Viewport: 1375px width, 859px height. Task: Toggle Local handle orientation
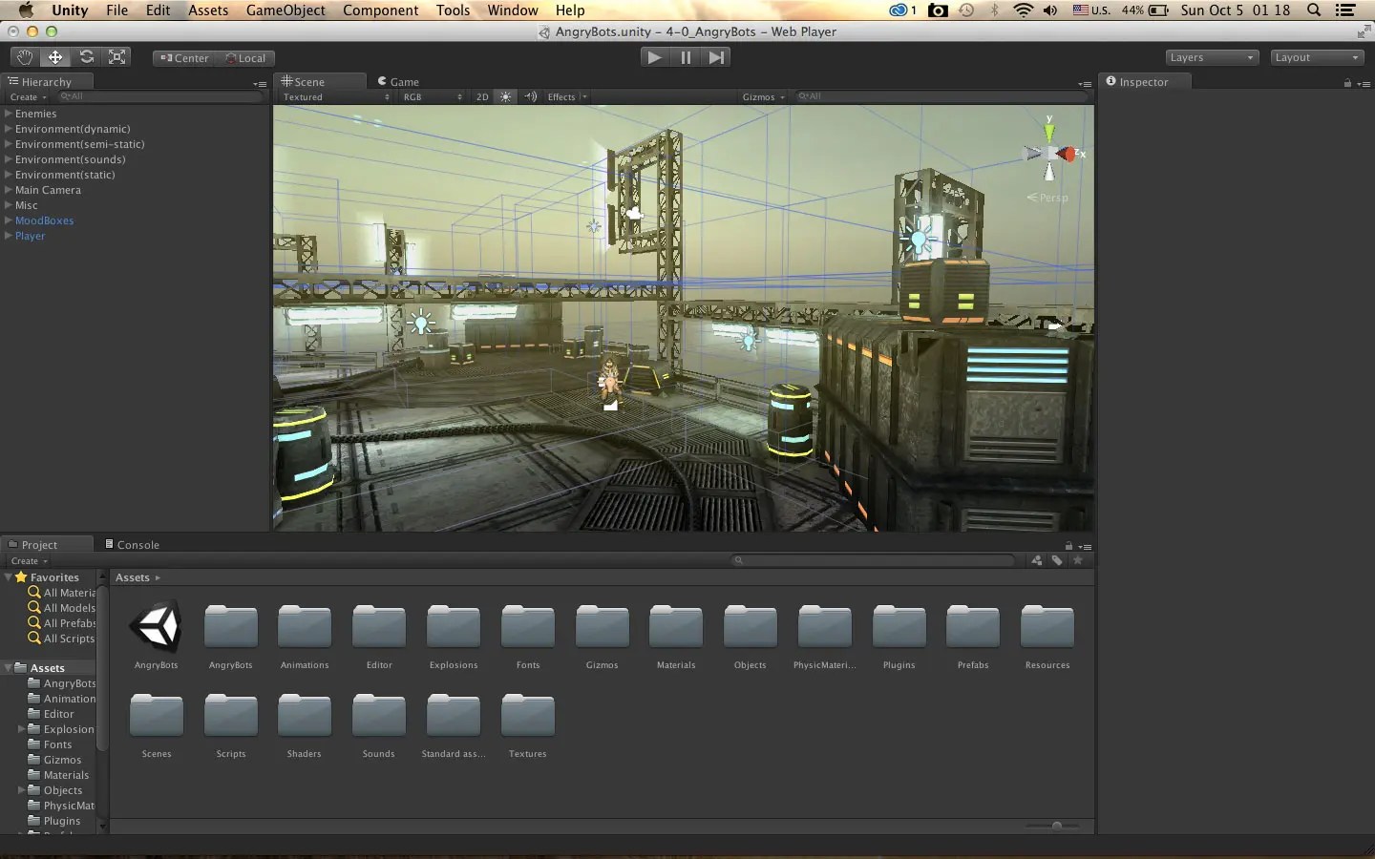[245, 58]
